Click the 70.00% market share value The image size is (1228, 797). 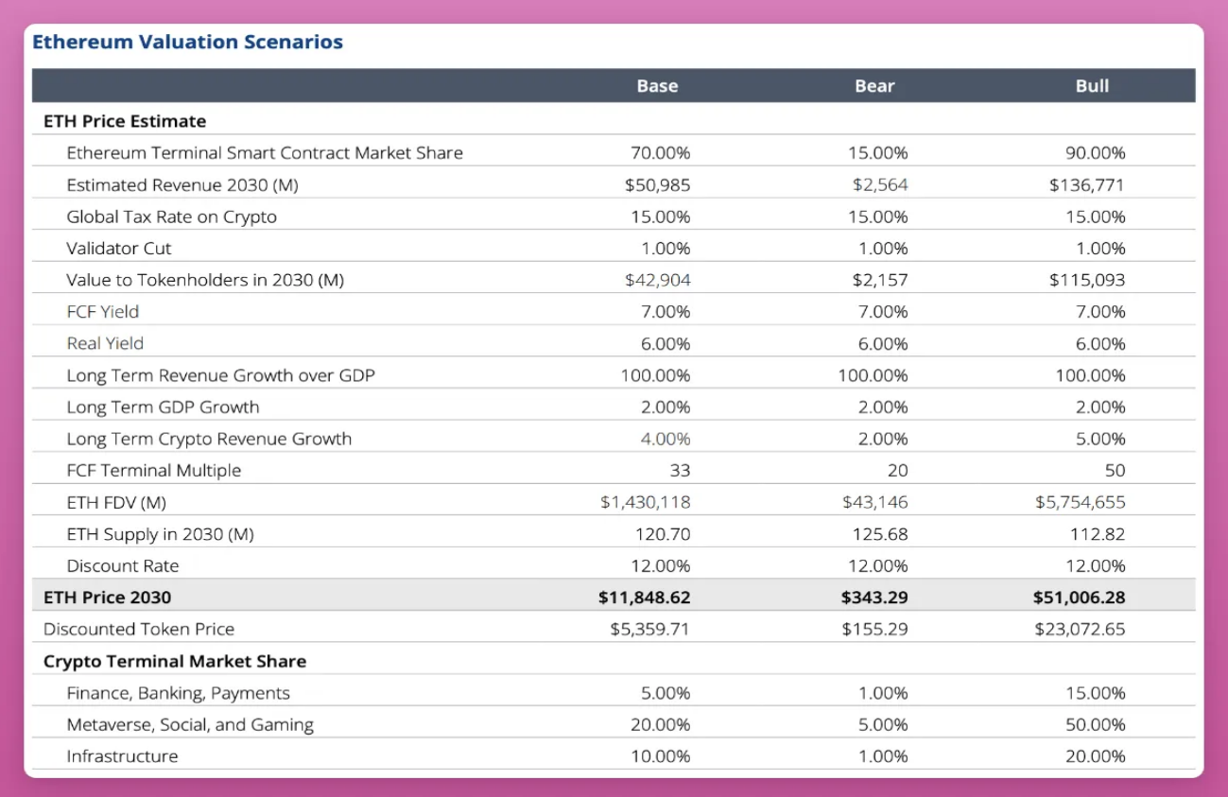660,153
